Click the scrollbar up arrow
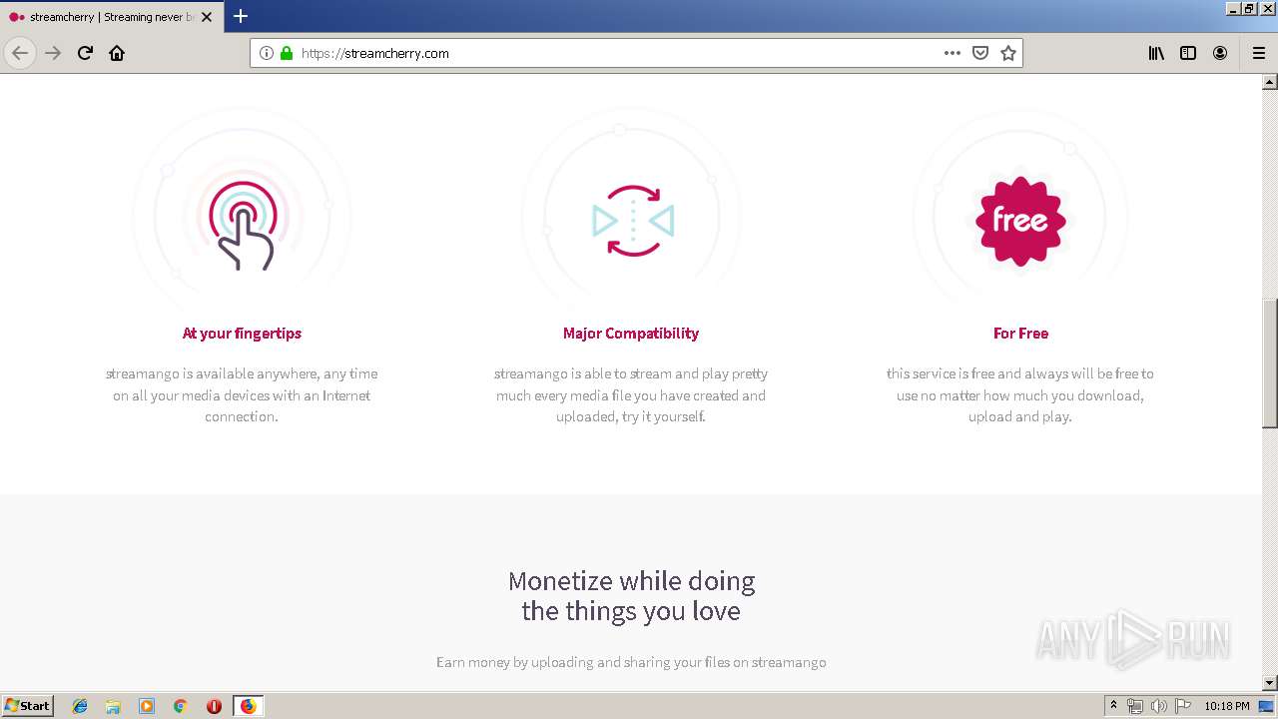This screenshot has height=719, width=1278. pos(1270,82)
